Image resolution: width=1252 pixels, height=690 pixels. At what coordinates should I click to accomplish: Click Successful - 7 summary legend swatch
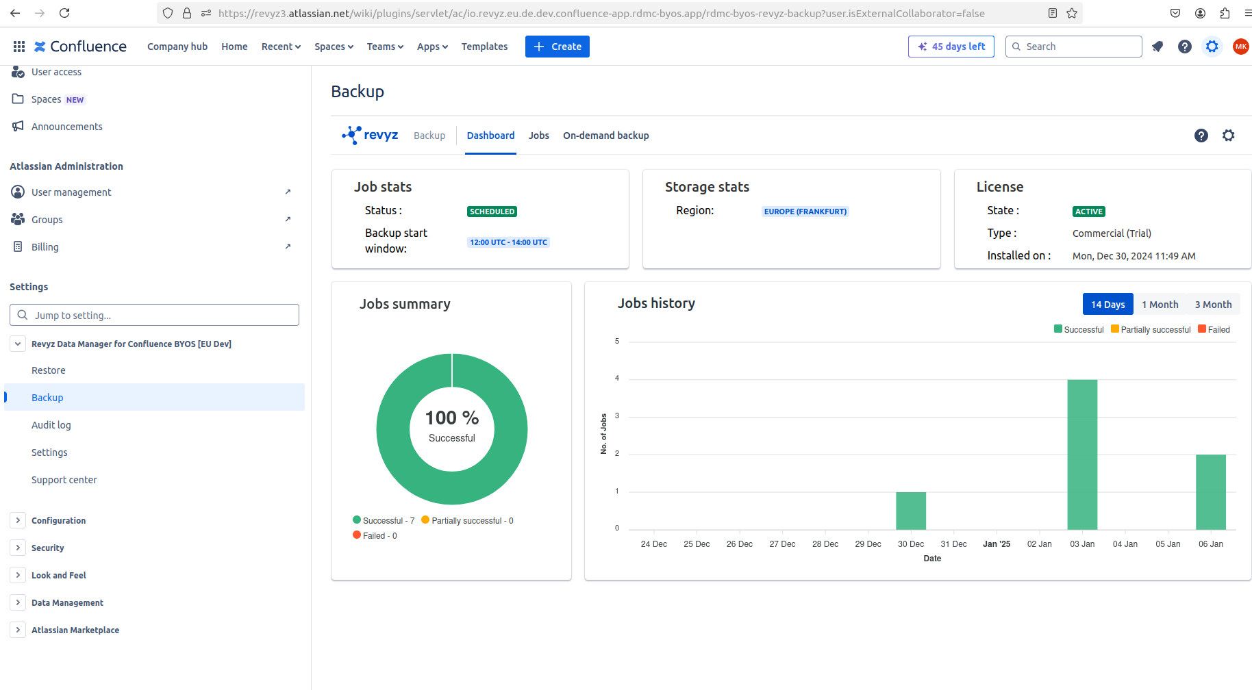357,520
